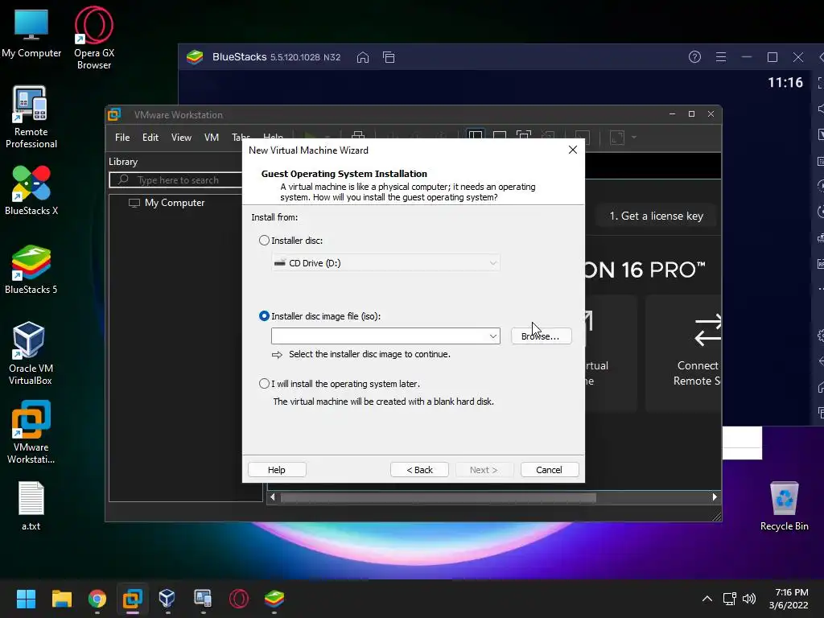The height and width of the screenshot is (618, 824).
Task: Close the New Virtual Machine Wizard dialog
Action: 573,150
